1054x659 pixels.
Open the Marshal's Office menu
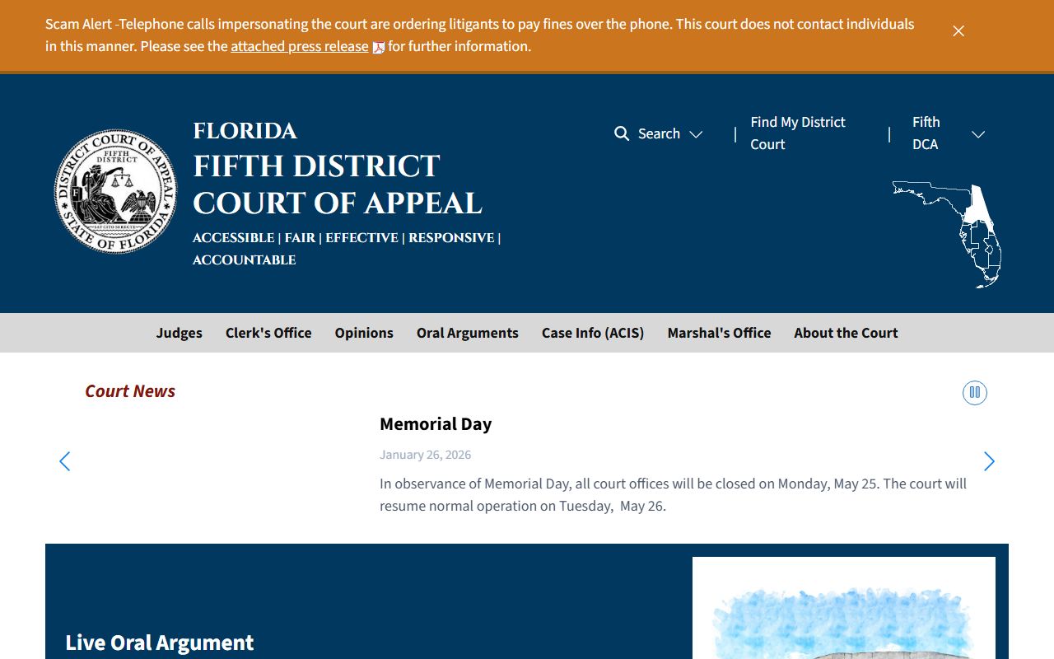pyautogui.click(x=720, y=333)
